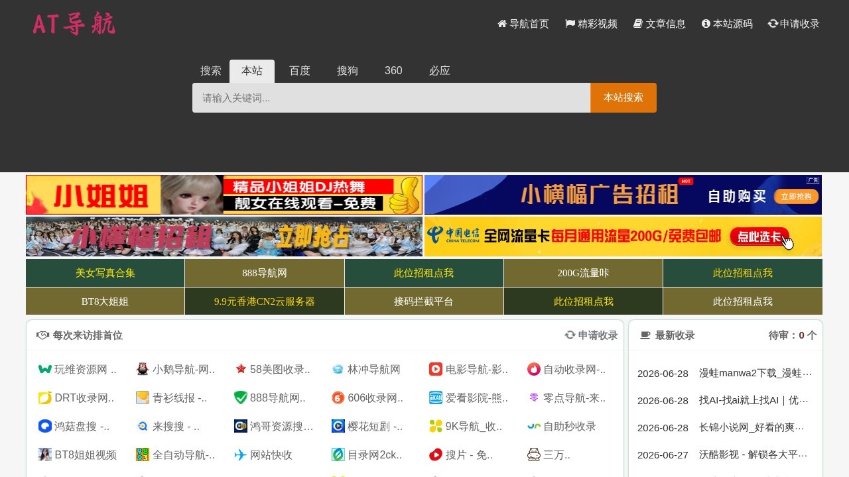Open 找AI-找ai就上找AI entry
The height and width of the screenshot is (477, 849).
(755, 400)
